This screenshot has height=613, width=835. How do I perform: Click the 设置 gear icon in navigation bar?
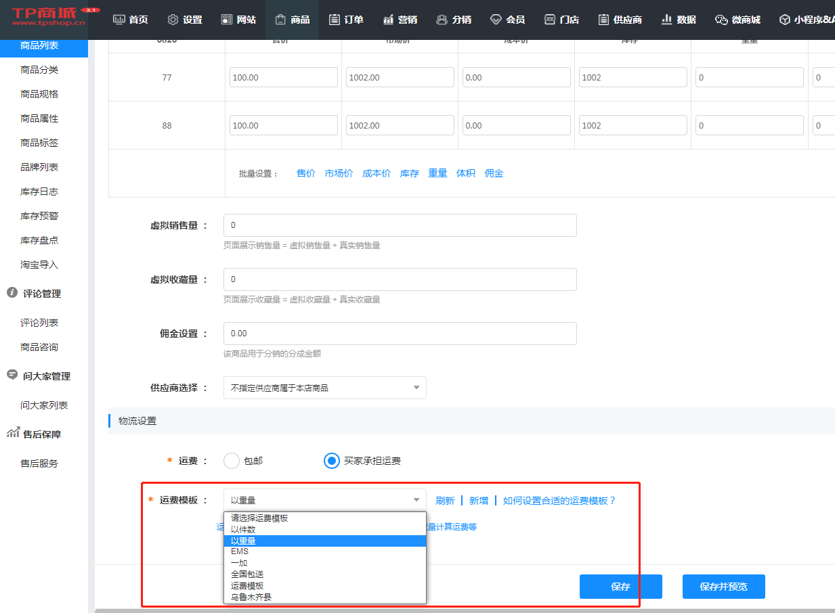pyautogui.click(x=173, y=20)
